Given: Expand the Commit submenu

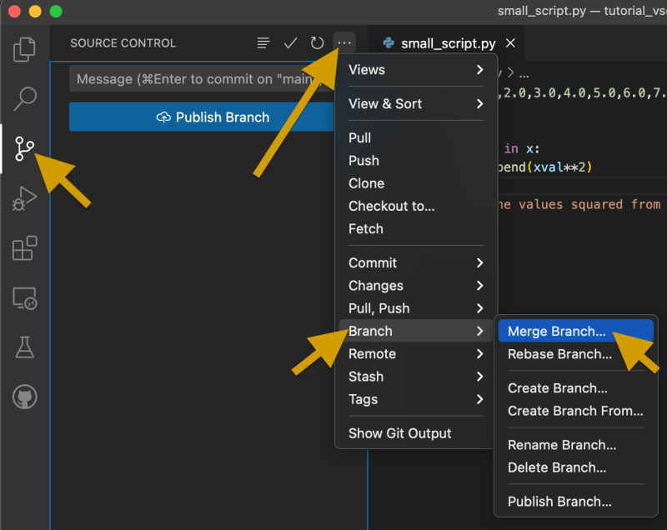Looking at the screenshot, I should click(x=416, y=262).
